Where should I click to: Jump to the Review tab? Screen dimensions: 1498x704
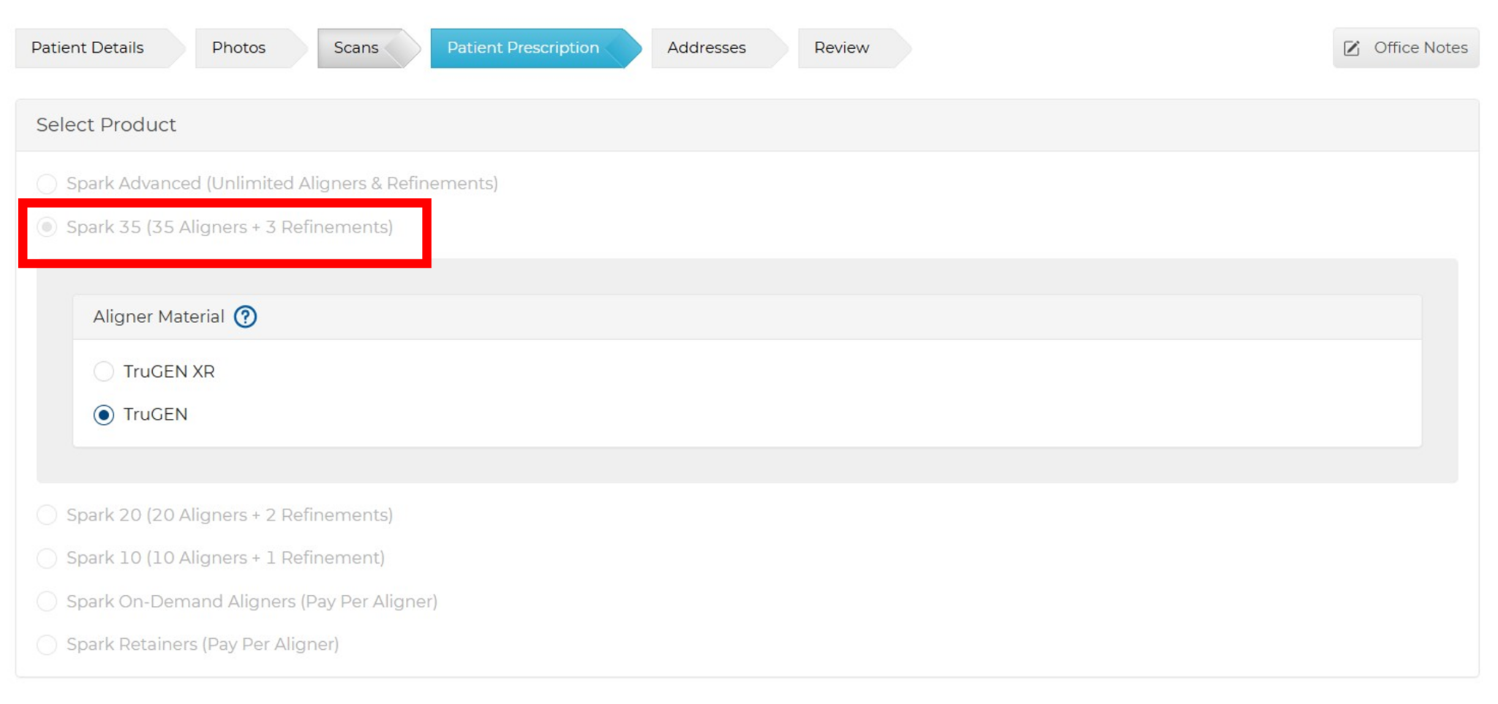coord(841,48)
